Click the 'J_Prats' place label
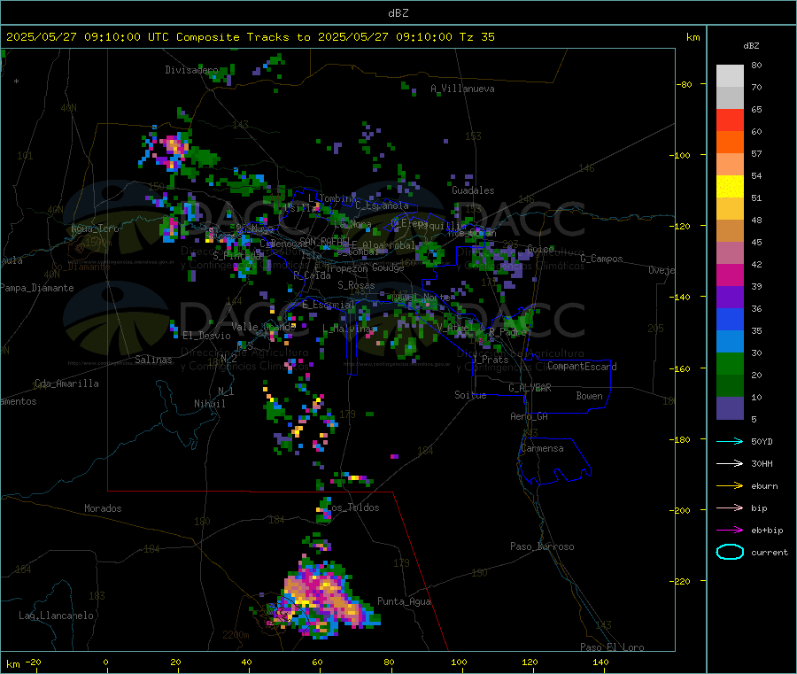Viewport: 797px width, 674px height. (491, 360)
